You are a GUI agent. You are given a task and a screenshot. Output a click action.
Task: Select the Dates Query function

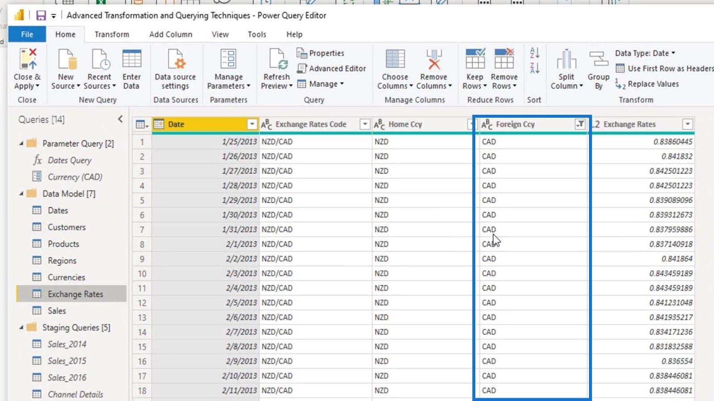point(70,160)
